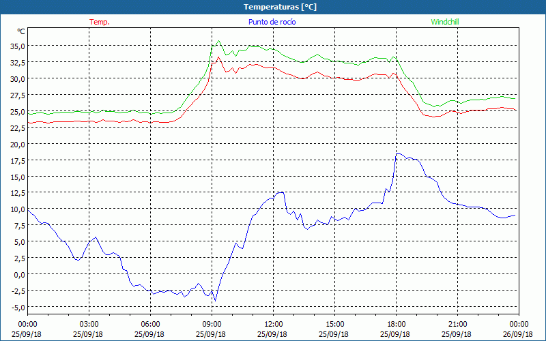Click the blue dew point minimum after 09:00
This screenshot has width=546, height=341.
(x=215, y=301)
